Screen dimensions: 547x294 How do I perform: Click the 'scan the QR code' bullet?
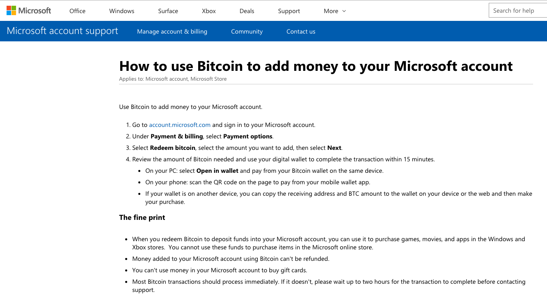(258, 182)
